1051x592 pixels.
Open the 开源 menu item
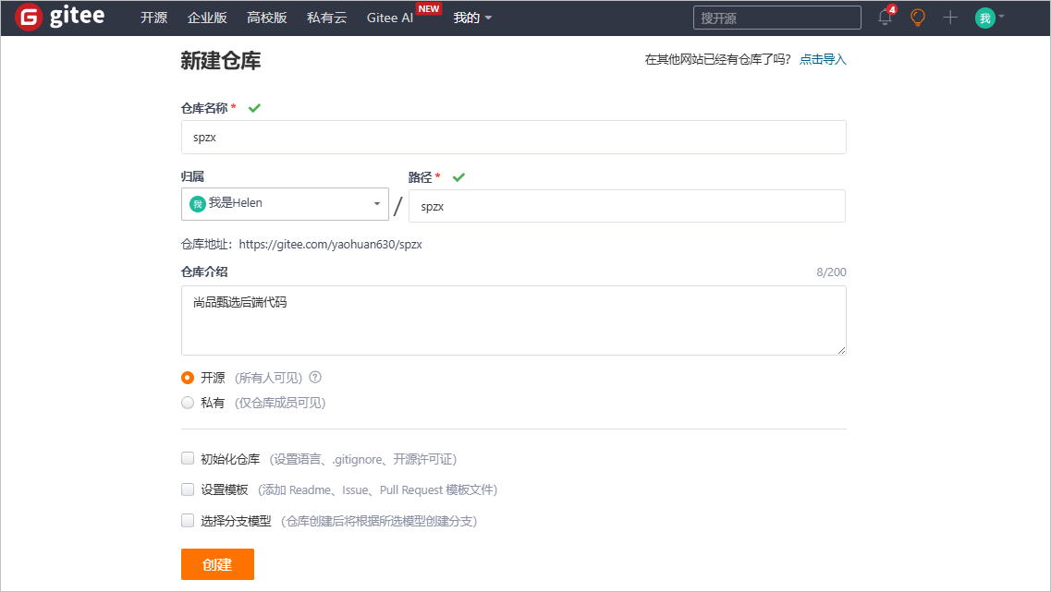click(x=153, y=18)
